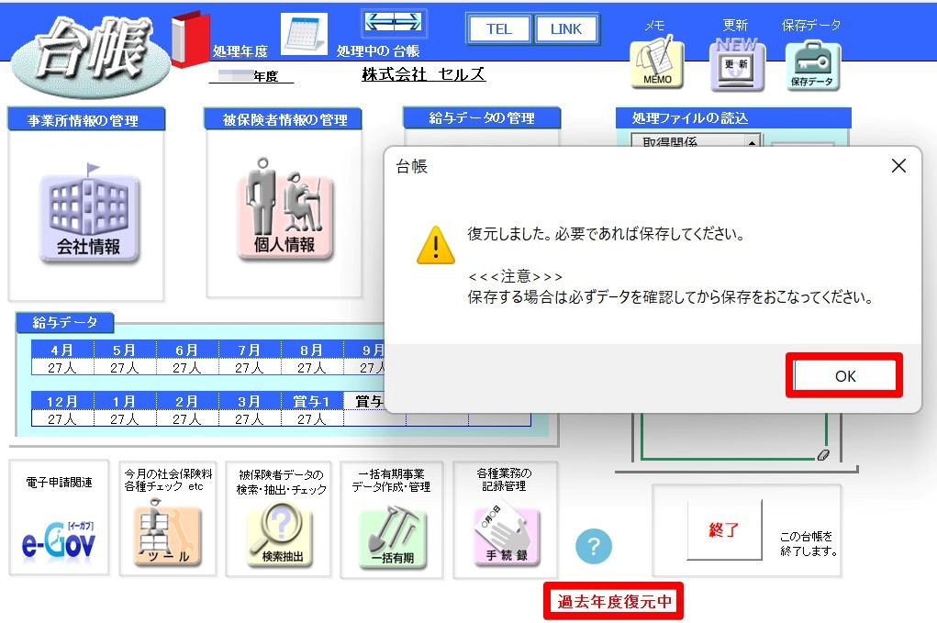Select the 8月 salary data column
Image resolution: width=937 pixels, height=623 pixels.
[312, 350]
